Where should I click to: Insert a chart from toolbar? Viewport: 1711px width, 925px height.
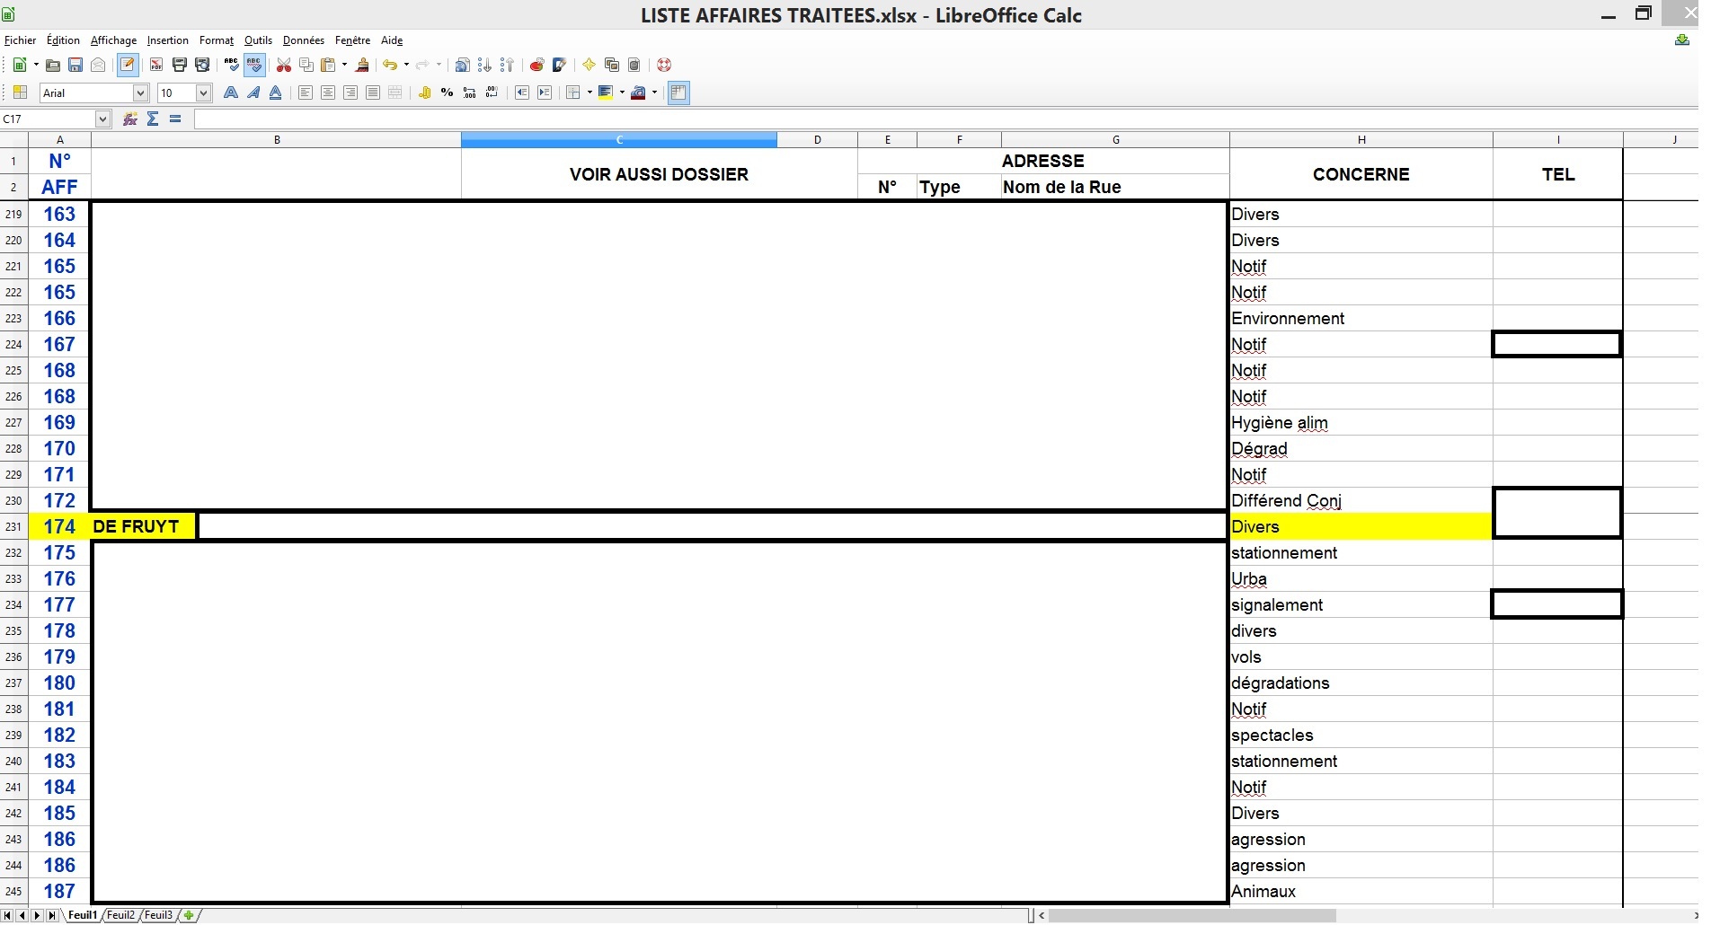tap(536, 66)
